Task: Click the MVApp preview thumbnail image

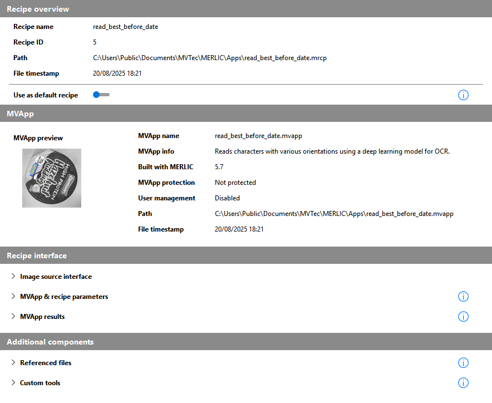Action: coord(52,178)
